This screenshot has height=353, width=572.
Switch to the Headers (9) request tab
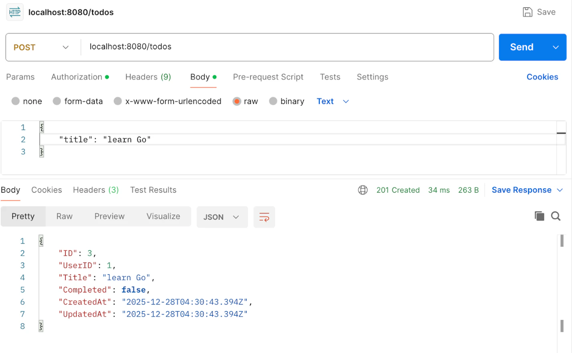click(148, 77)
